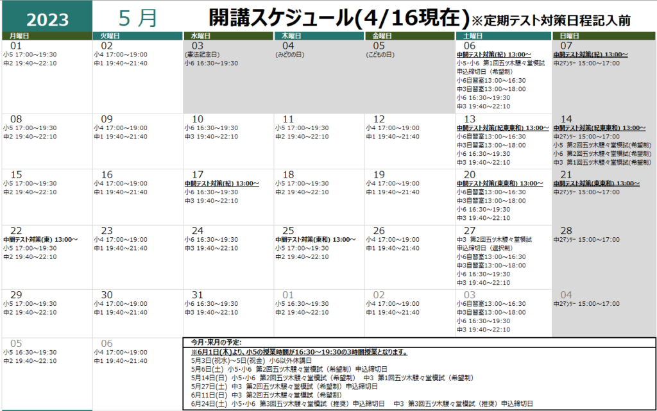The height and width of the screenshot is (411, 657).
Task: Click date 17 cell number
Action: (x=198, y=174)
